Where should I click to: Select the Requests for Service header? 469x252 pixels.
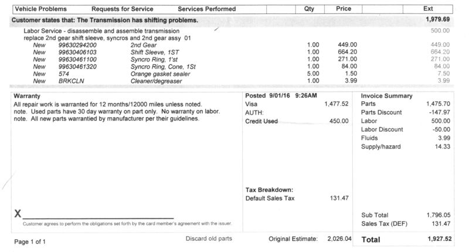coord(123,9)
